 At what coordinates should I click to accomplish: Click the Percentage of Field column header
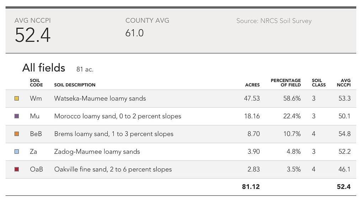286,83
